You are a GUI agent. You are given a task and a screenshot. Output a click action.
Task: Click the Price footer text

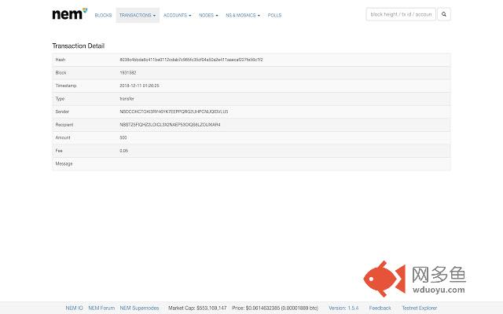point(275,308)
